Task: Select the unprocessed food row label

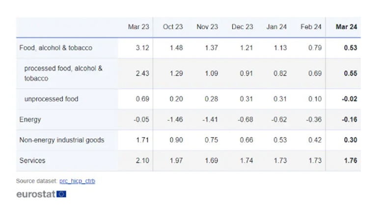Action: (x=51, y=99)
